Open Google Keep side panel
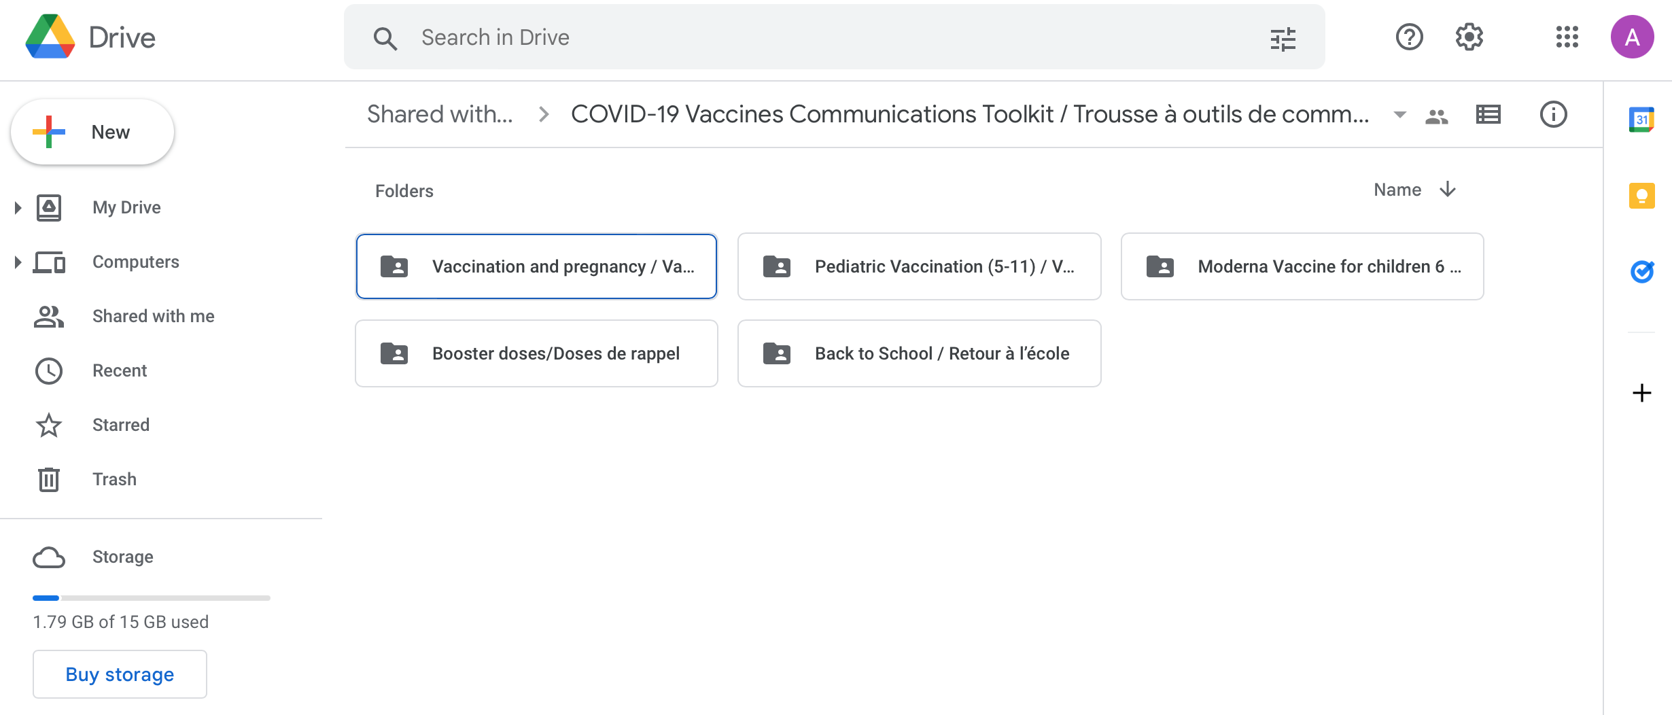The image size is (1672, 715). (1641, 196)
